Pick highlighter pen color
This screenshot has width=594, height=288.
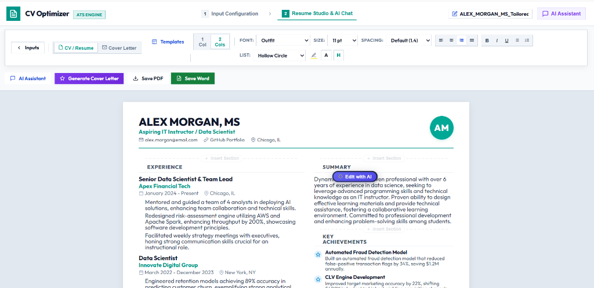point(314,56)
